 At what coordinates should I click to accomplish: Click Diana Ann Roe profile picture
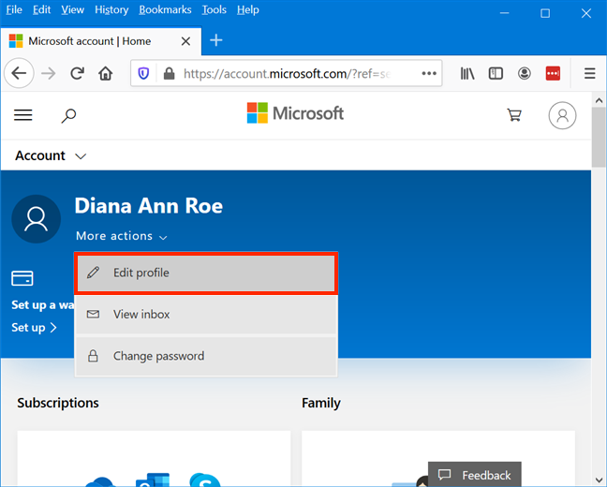(x=36, y=219)
